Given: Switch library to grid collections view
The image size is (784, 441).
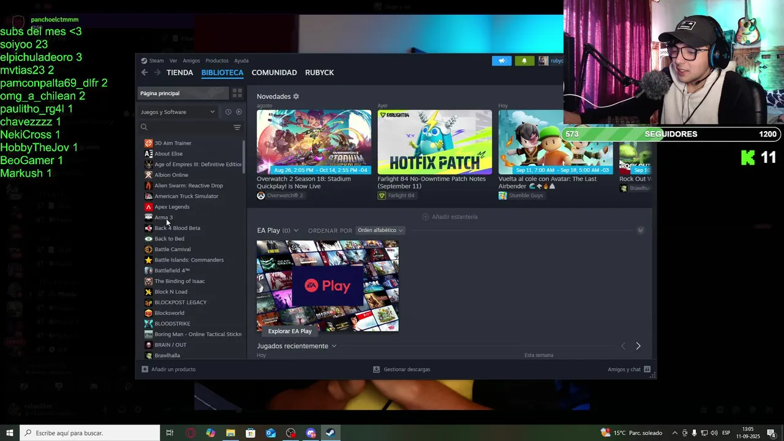Looking at the screenshot, I should click(x=237, y=93).
